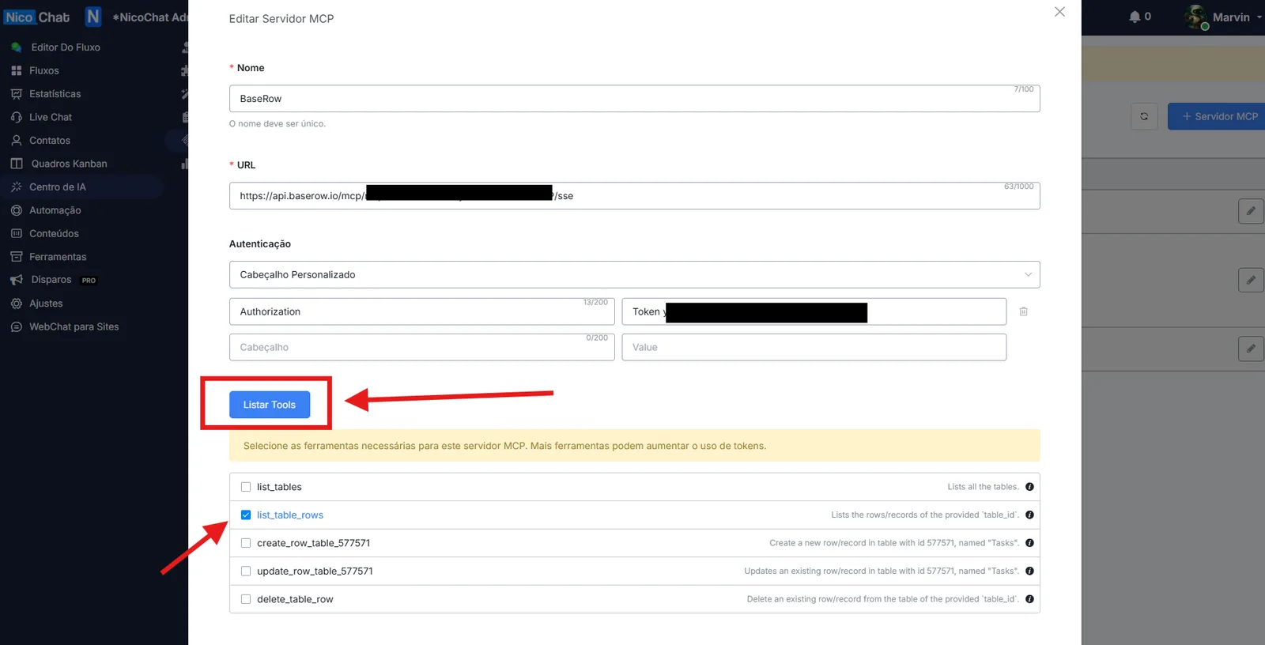Uncheck the list_table_rows checkbox

coord(246,515)
